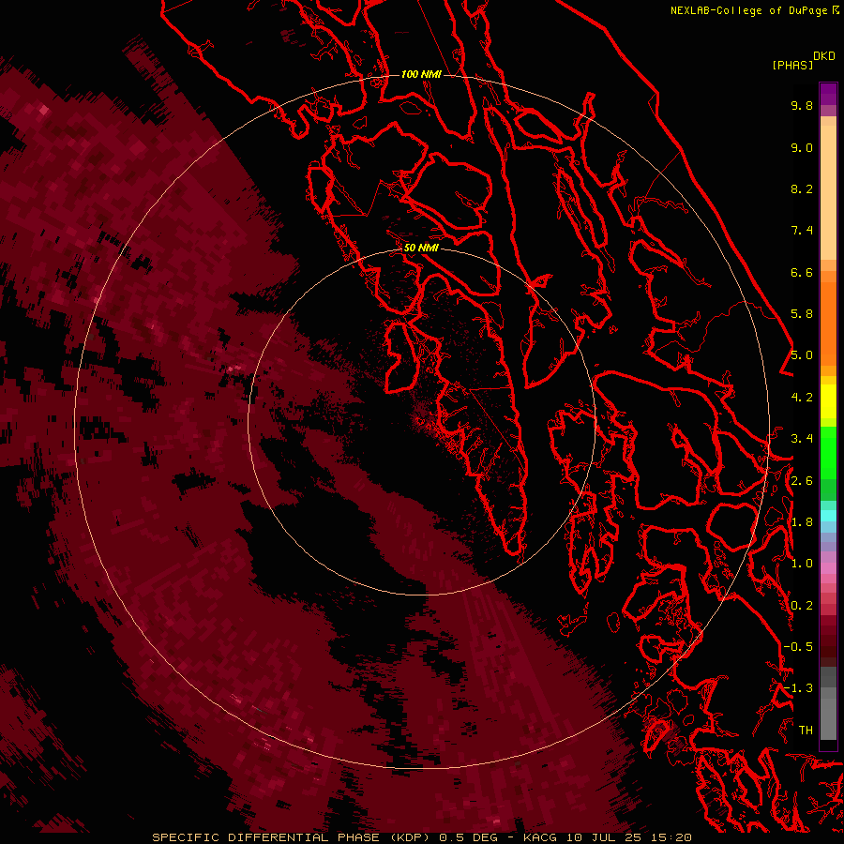Click the 7.4 value on the color scale
This screenshot has height=844, width=844.
click(802, 231)
